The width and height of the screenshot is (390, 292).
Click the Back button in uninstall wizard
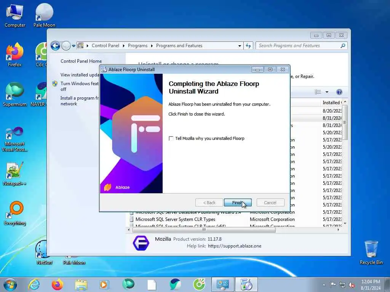pos(209,203)
